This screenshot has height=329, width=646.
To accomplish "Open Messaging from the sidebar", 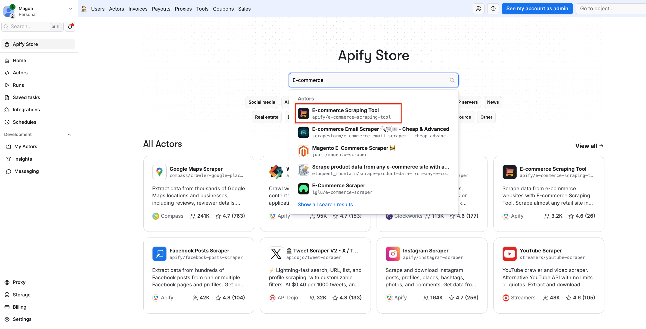I will click(26, 171).
